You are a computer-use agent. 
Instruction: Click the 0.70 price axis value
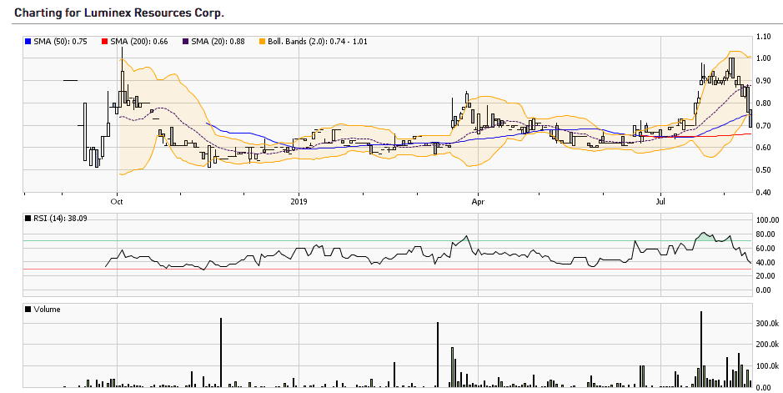pos(764,126)
